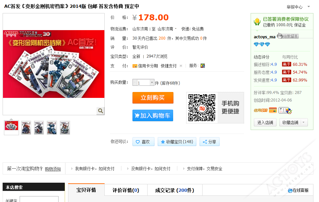This screenshot has width=319, height=202.
Task: Click the 喜欢 like button
Action: tap(143, 142)
